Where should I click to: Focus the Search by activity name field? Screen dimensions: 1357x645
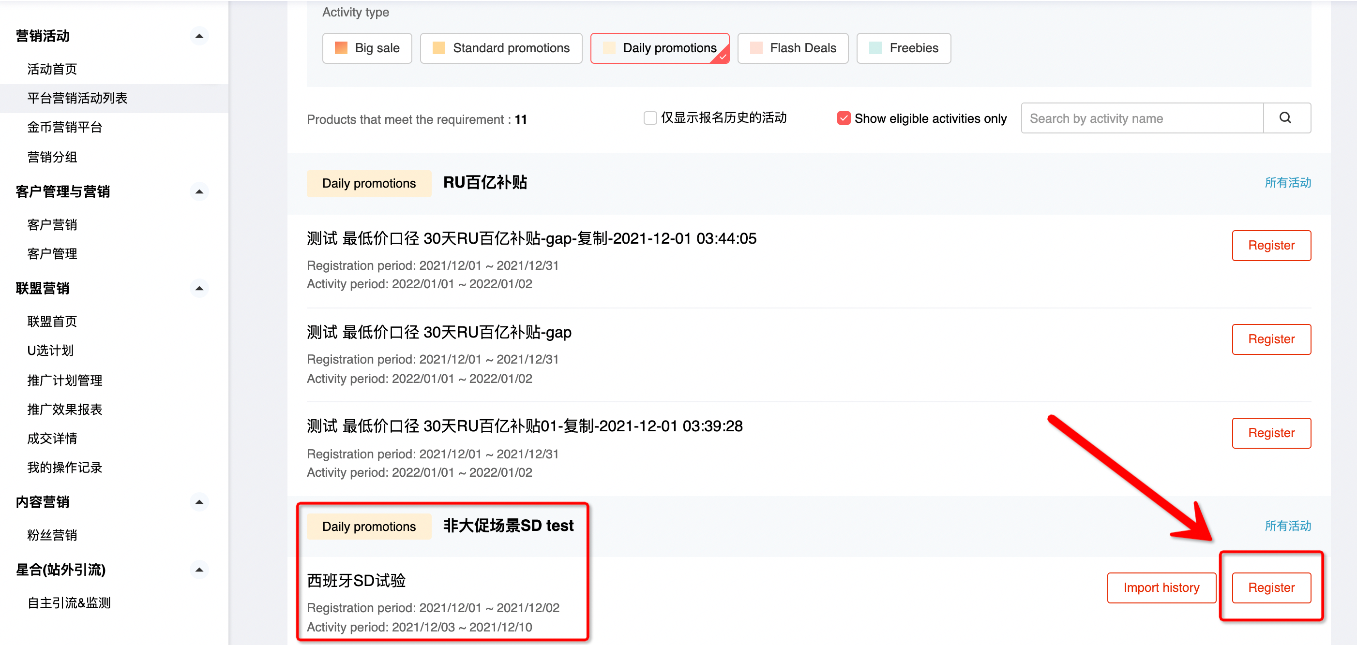pyautogui.click(x=1141, y=118)
